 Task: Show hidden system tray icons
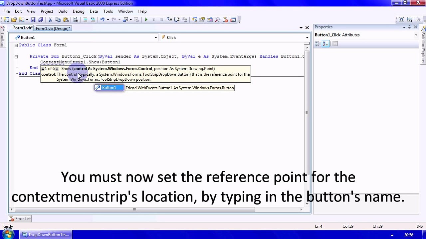click(x=392, y=235)
